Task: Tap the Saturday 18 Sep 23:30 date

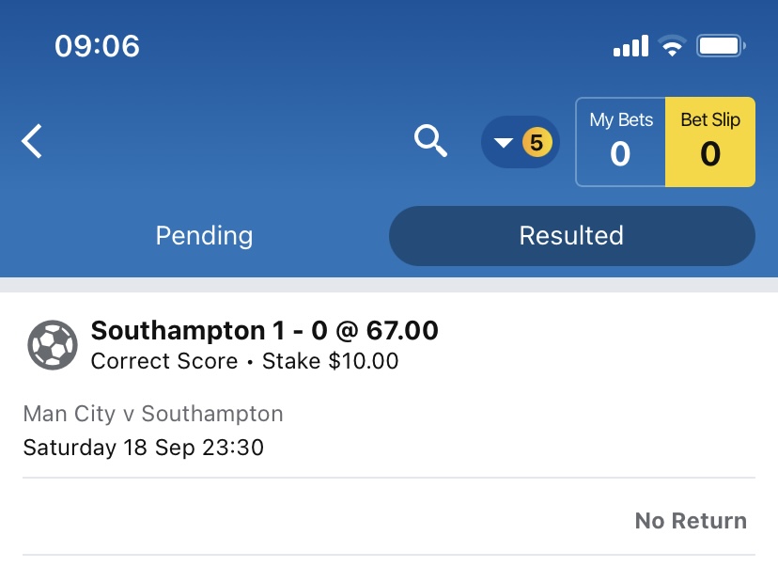Action: coord(144,448)
